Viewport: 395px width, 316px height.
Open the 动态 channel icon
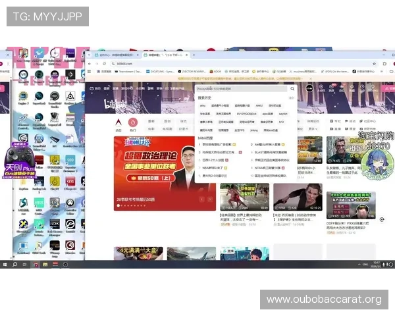[x=118, y=124]
